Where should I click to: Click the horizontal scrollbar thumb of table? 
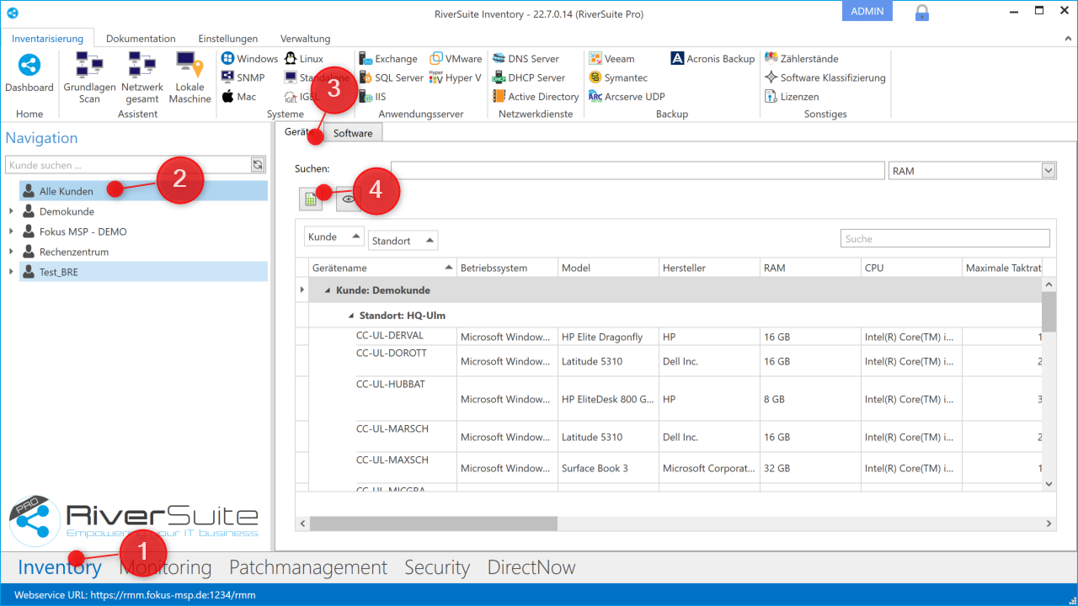434,523
